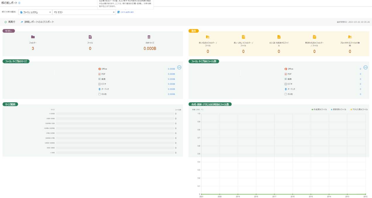Click PDF icon in size-by-type list
The height and width of the screenshot is (198, 372).
pyautogui.click(x=99, y=74)
